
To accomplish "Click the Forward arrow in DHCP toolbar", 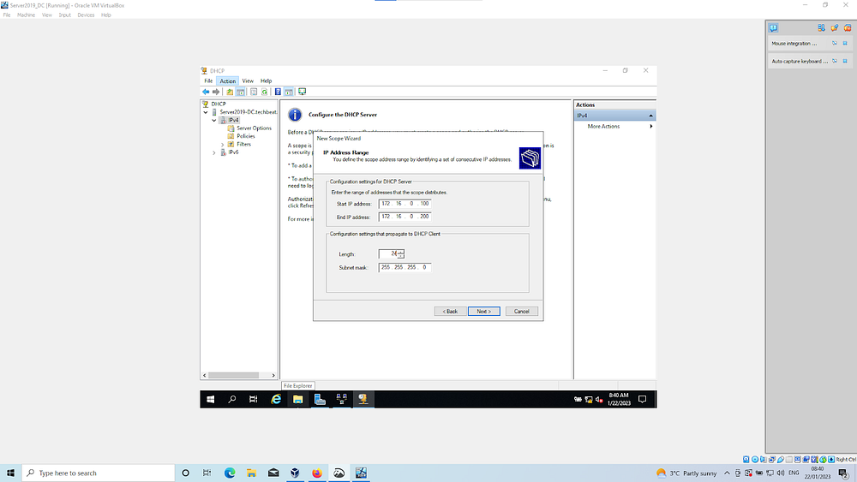I will [x=216, y=92].
